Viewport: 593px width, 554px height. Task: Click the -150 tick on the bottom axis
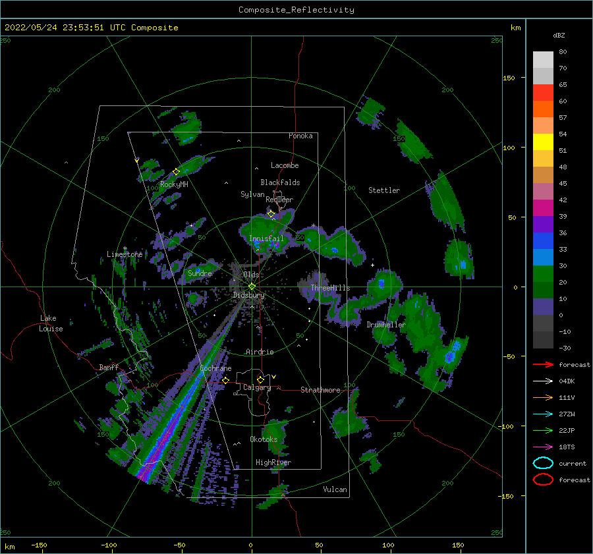39,545
